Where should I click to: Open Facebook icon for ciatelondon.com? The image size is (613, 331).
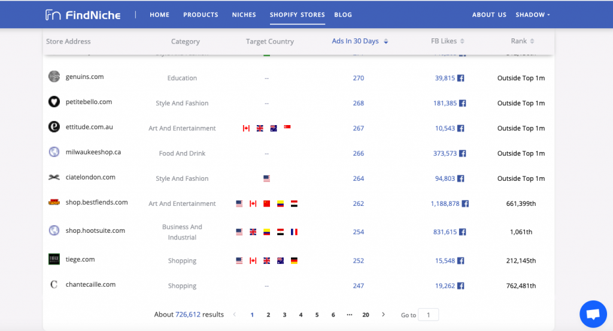click(x=461, y=178)
